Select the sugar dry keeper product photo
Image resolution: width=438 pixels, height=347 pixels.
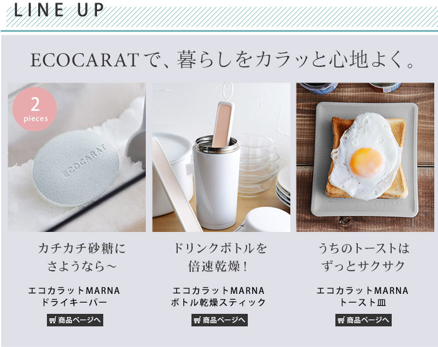click(x=77, y=157)
